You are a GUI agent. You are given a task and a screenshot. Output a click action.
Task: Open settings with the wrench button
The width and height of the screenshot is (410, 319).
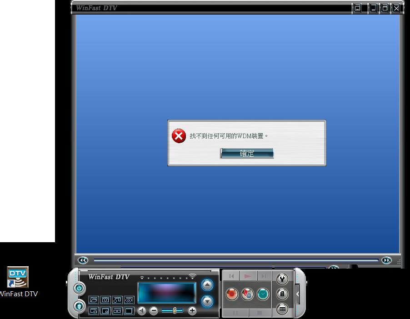[x=282, y=279]
